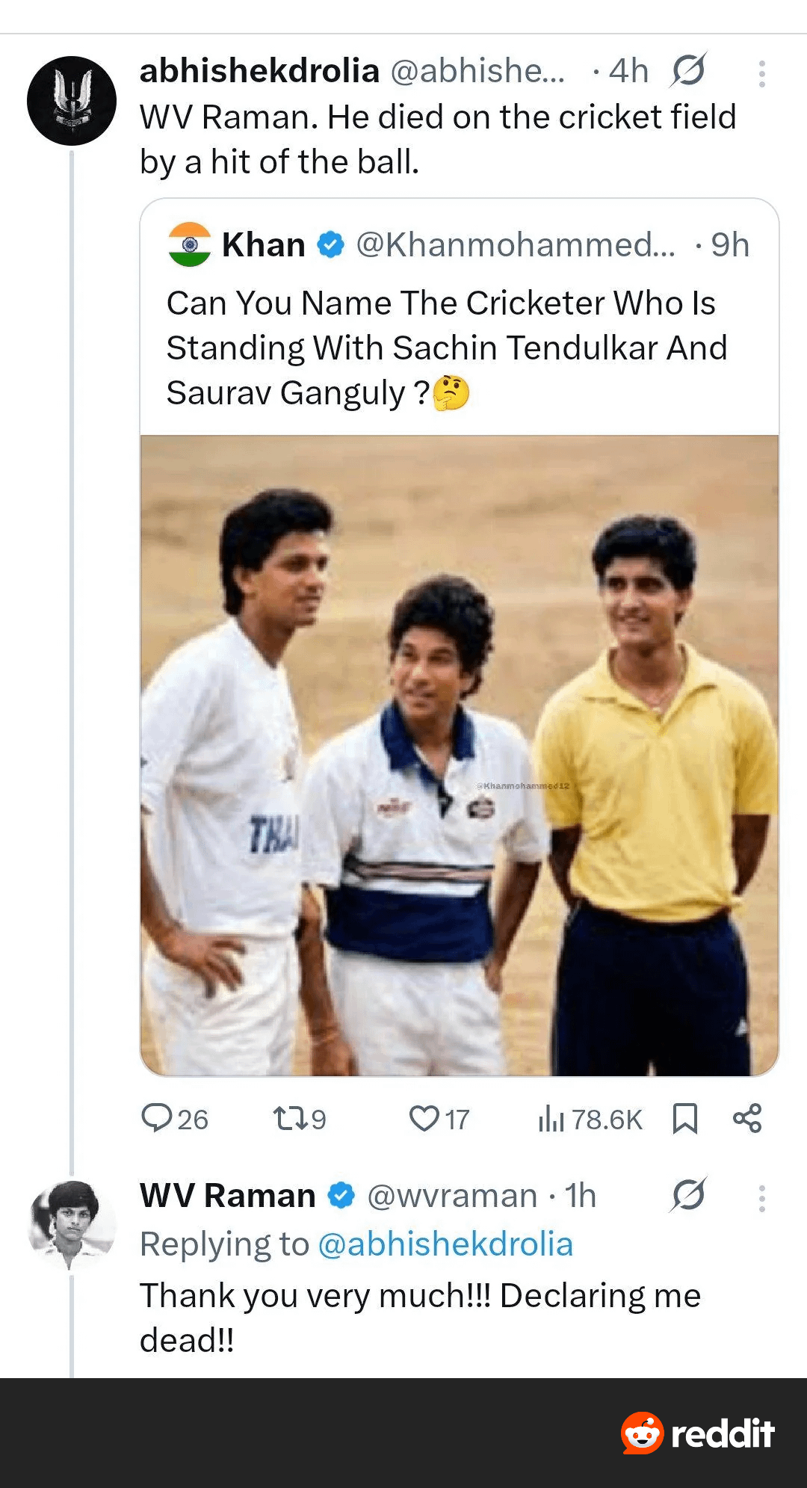Viewport: 807px width, 1488px height.
Task: Open WV Raman's profile picture
Action: coord(72,1224)
